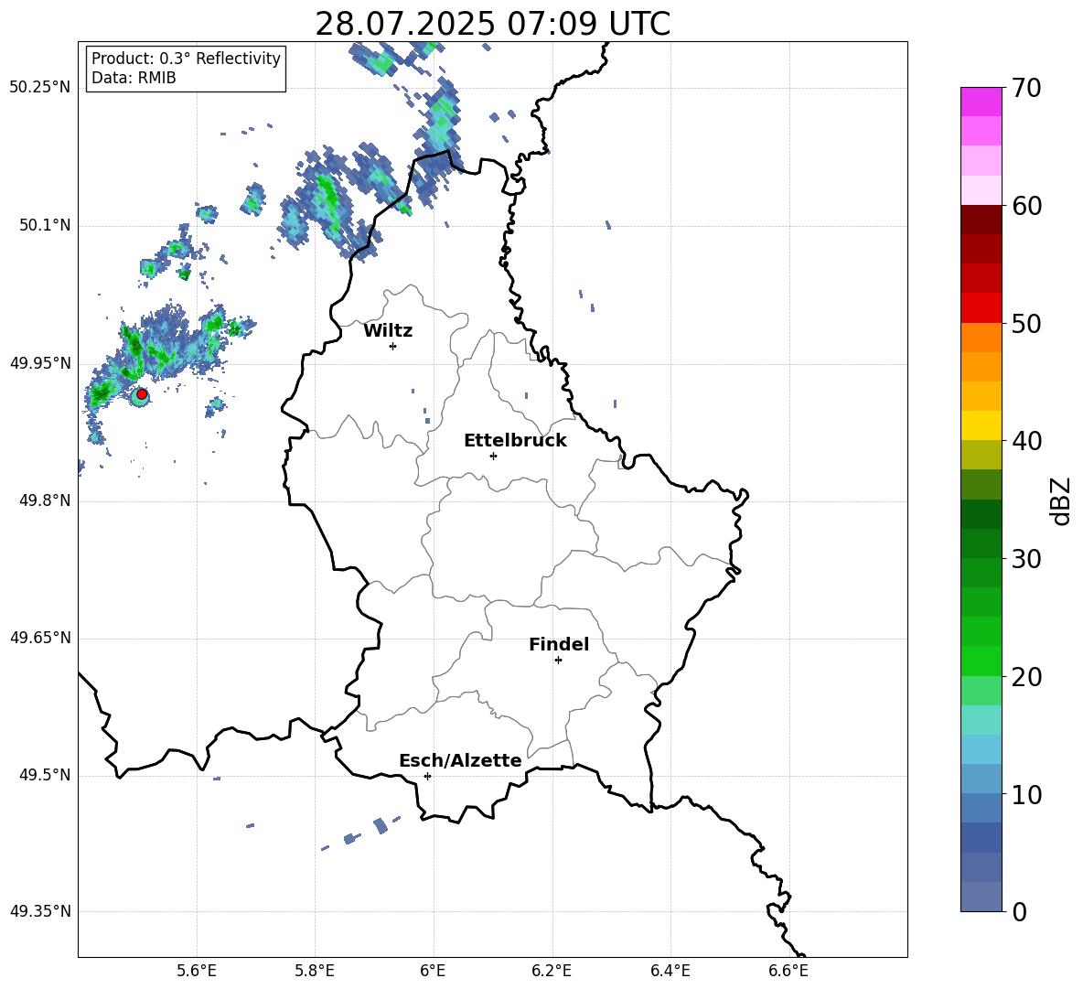
Task: Click the Esch/Alzette station cross marker
Action: pyautogui.click(x=427, y=776)
